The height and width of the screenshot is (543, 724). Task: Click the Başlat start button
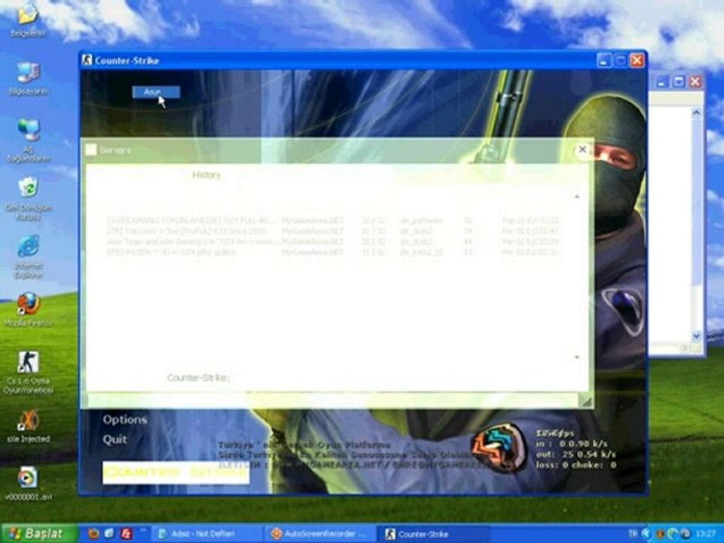coord(38,534)
